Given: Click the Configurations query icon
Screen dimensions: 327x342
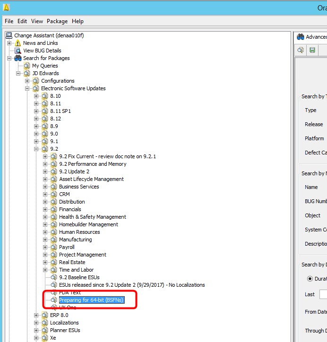Looking at the screenshot, I should (x=36, y=81).
